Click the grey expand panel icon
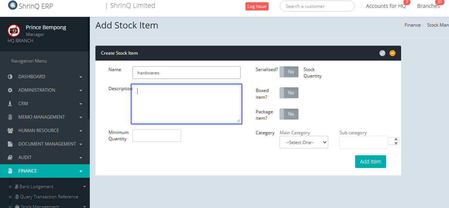 click(x=382, y=53)
